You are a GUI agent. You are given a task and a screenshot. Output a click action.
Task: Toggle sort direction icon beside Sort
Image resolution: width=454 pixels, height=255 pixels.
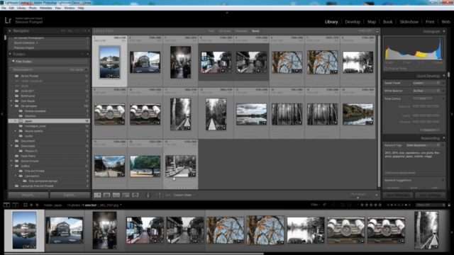tap(159, 195)
